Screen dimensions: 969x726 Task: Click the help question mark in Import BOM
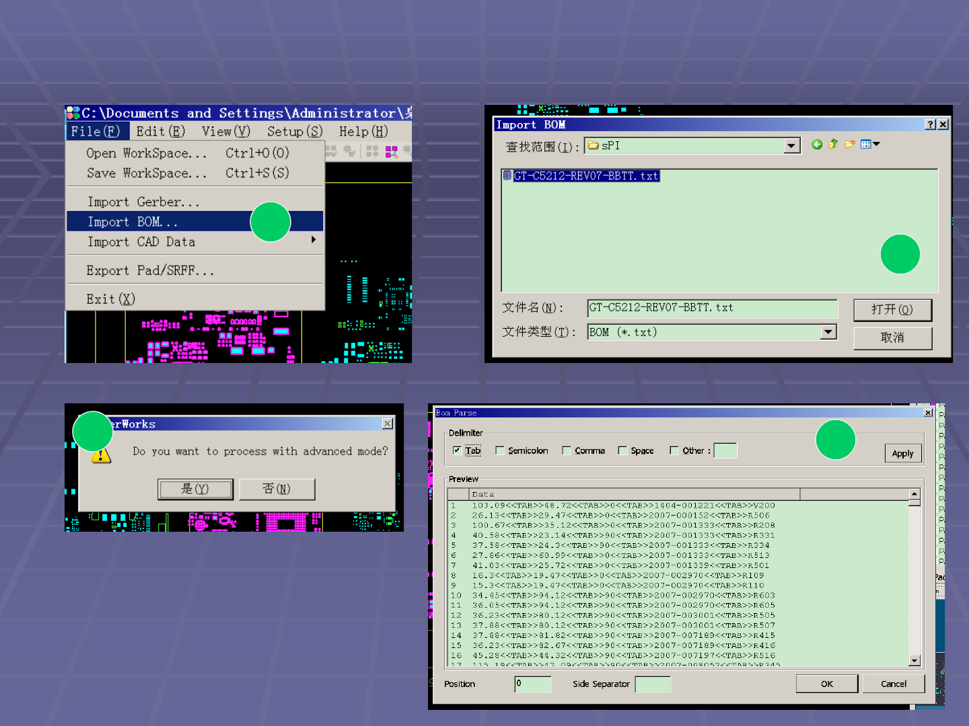pyautogui.click(x=930, y=124)
